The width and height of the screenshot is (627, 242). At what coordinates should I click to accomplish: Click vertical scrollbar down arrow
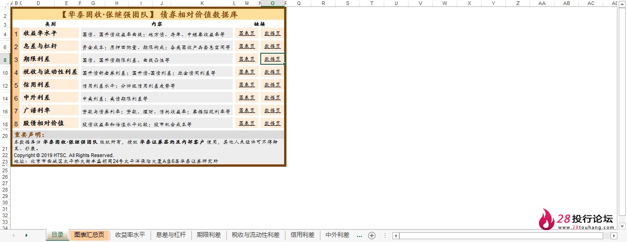point(623,226)
